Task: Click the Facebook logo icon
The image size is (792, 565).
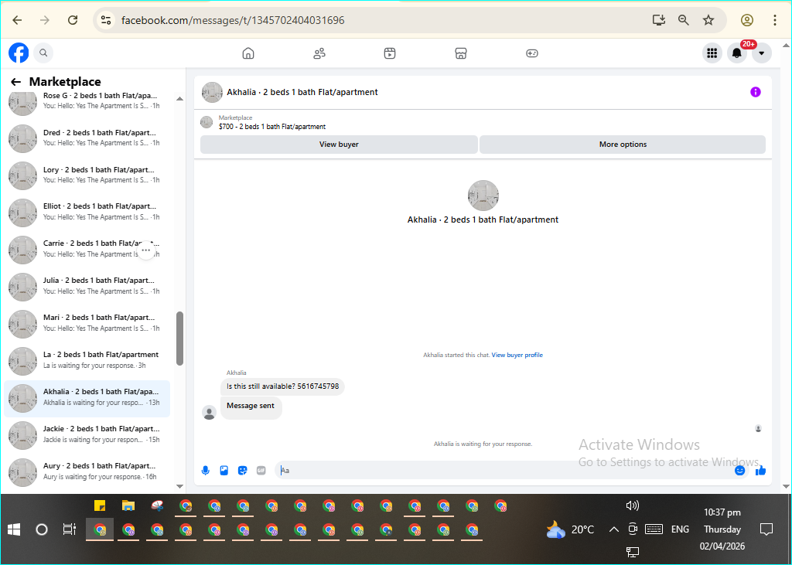Action: [x=19, y=53]
